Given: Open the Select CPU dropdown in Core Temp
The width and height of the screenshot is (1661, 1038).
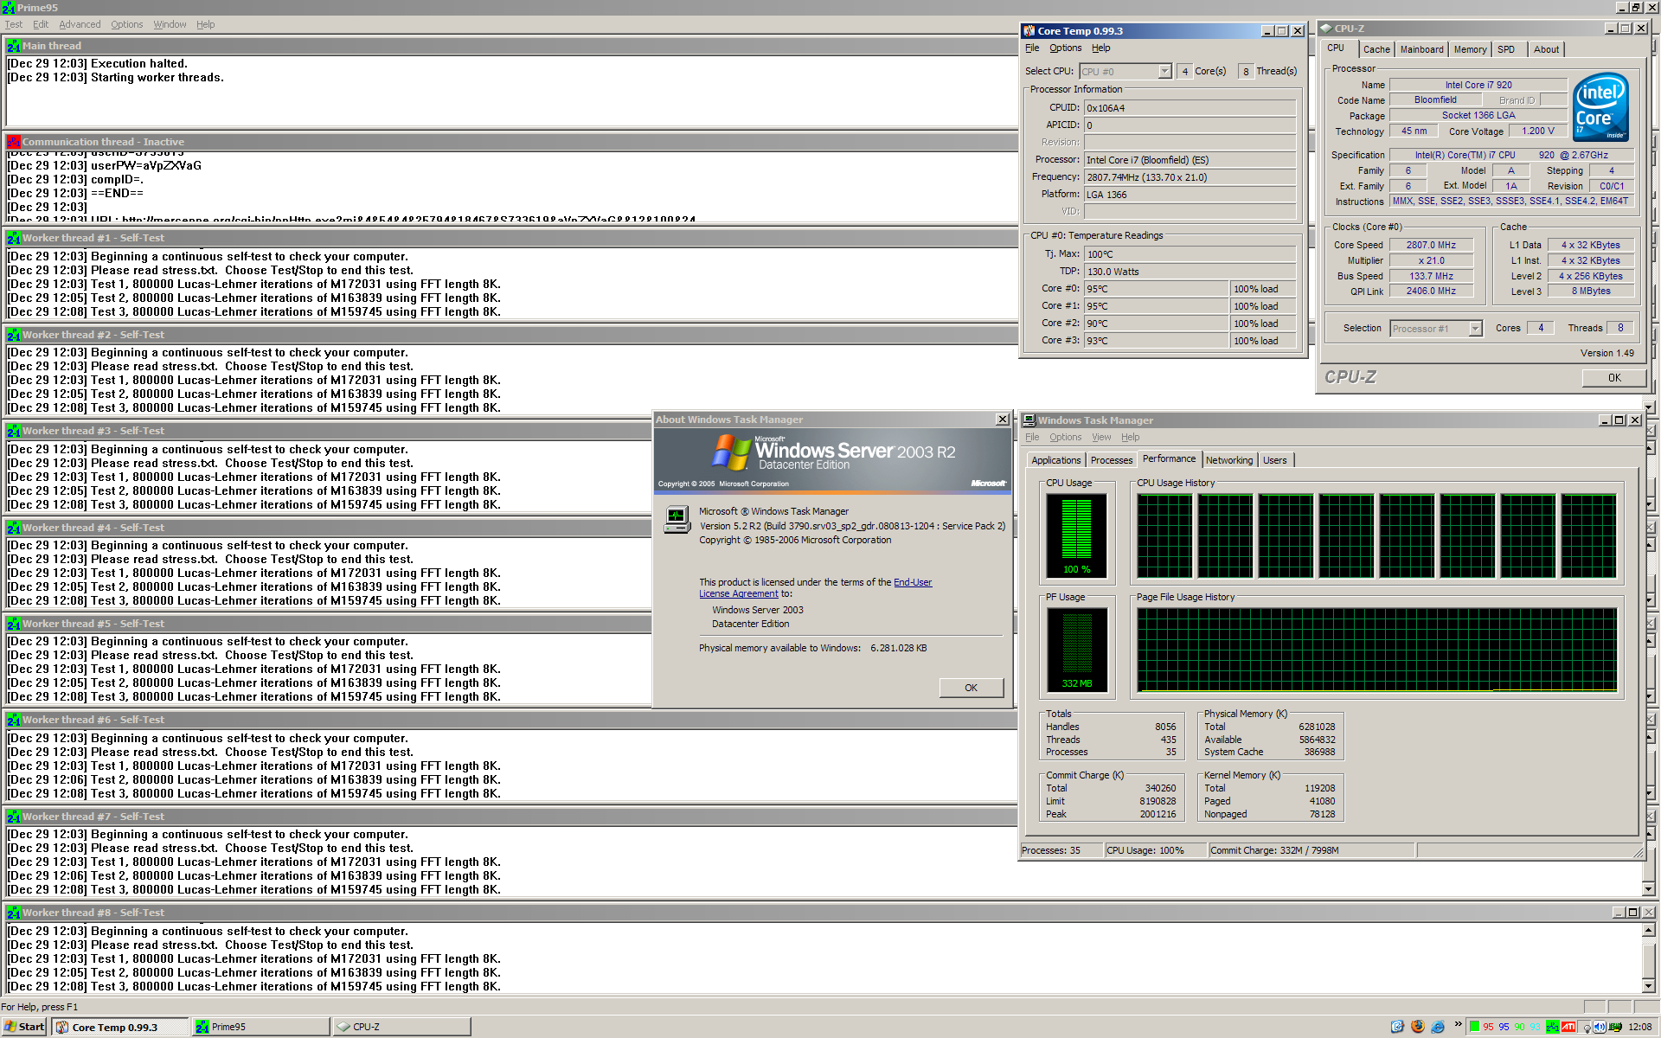Looking at the screenshot, I should point(1164,72).
